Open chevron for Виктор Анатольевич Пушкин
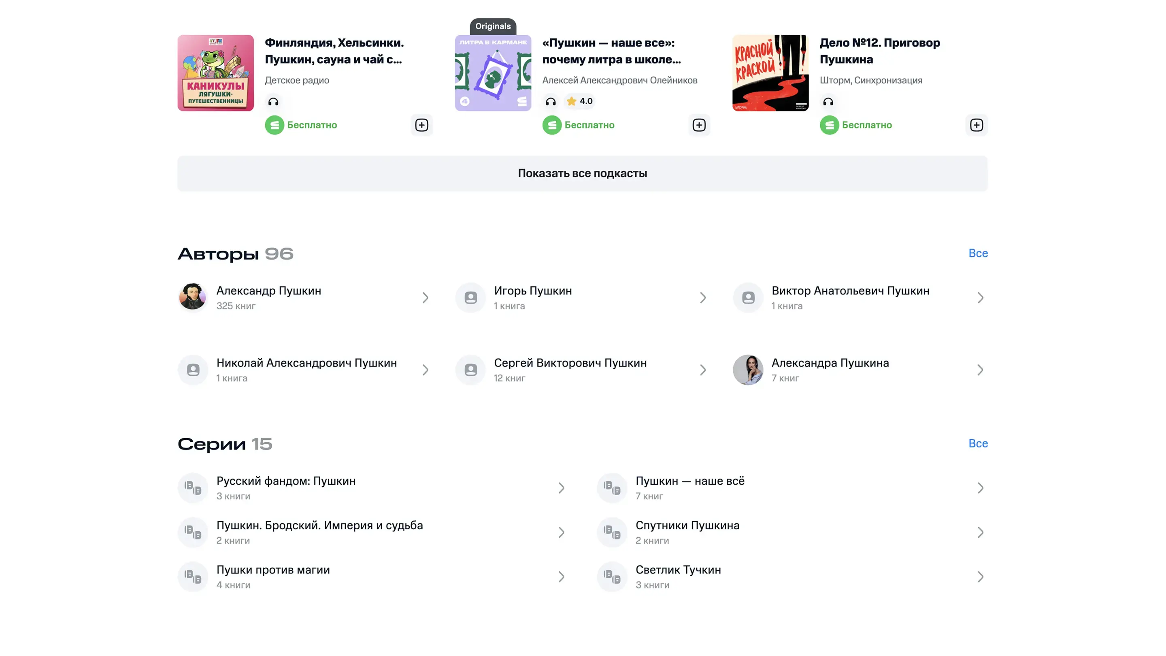Image resolution: width=1166 pixels, height=656 pixels. pyautogui.click(x=980, y=298)
